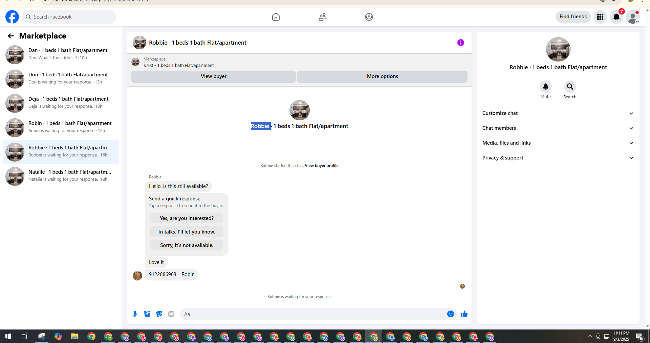Send 'Yes, are you interested?' quick response
Viewport: 650px width, 343px height.
(x=187, y=218)
